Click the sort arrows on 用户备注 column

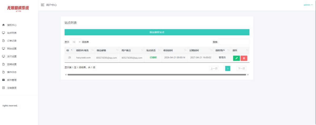142,50
